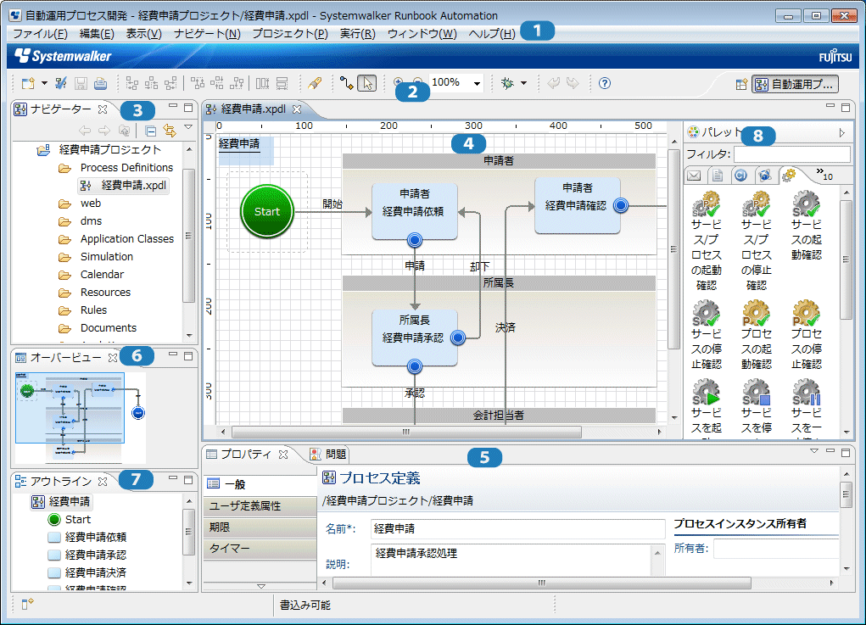The width and height of the screenshot is (866, 625).
Task: Open the ウィンドウ(W) menu
Action: [422, 34]
